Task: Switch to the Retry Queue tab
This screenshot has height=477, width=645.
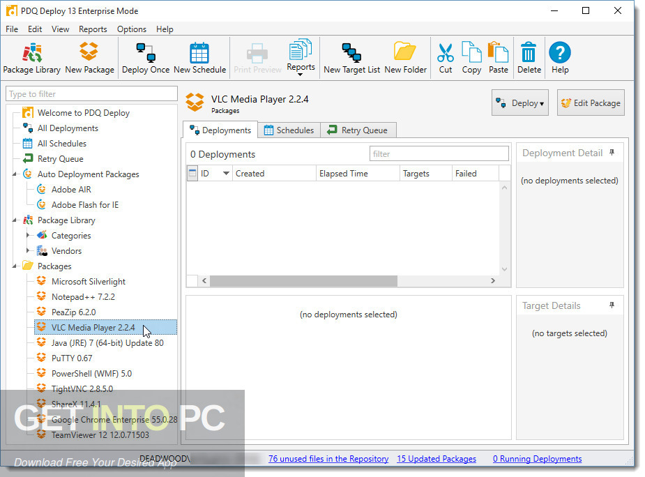Action: coord(358,130)
